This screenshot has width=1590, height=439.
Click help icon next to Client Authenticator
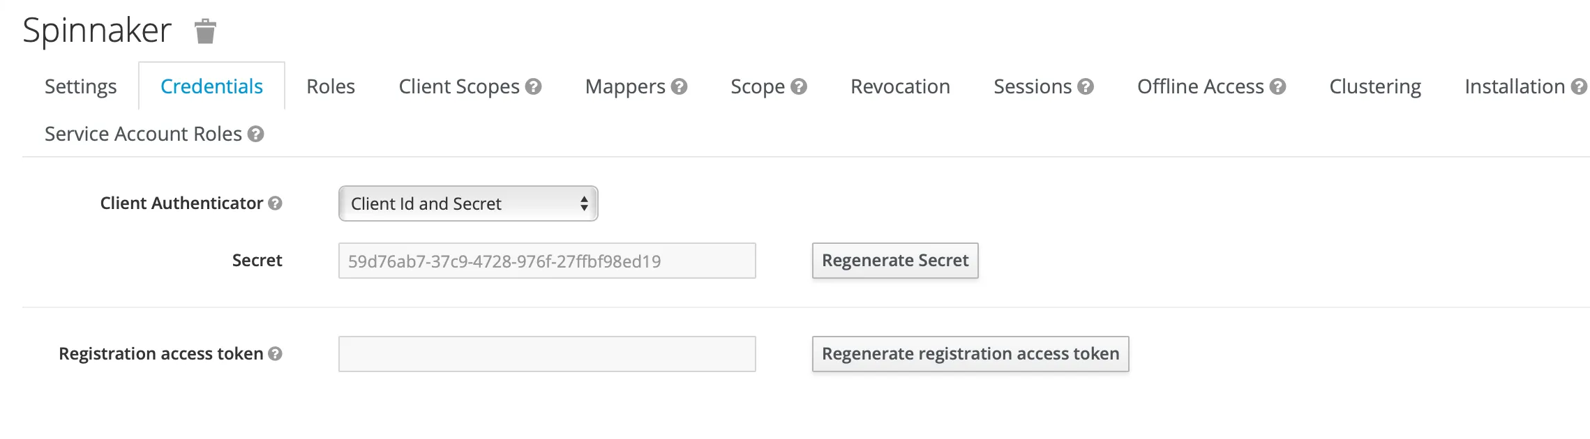point(276,203)
